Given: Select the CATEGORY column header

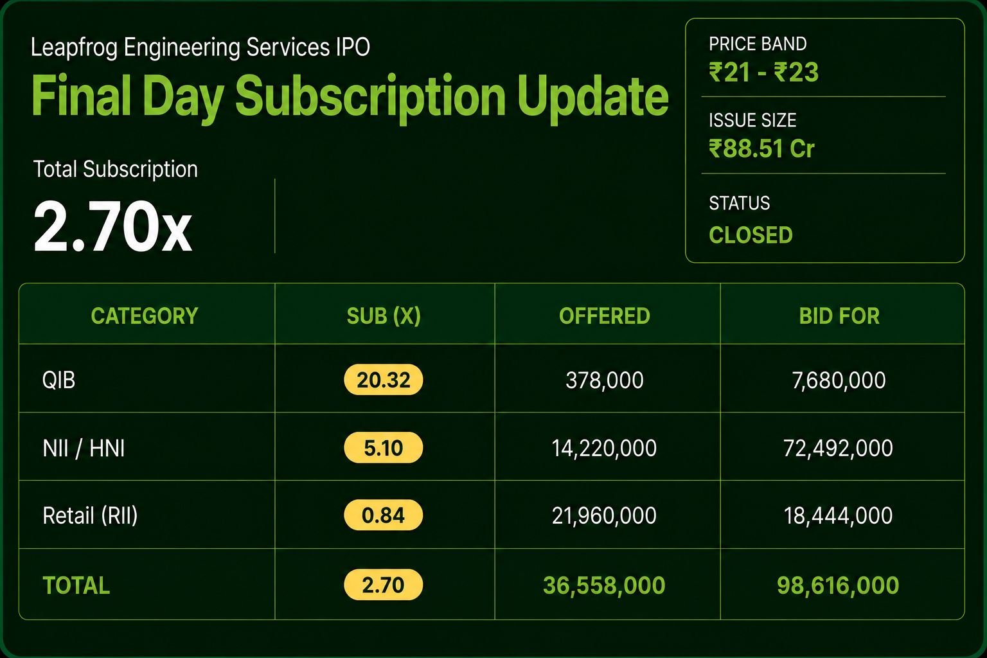Looking at the screenshot, I should point(145,316).
